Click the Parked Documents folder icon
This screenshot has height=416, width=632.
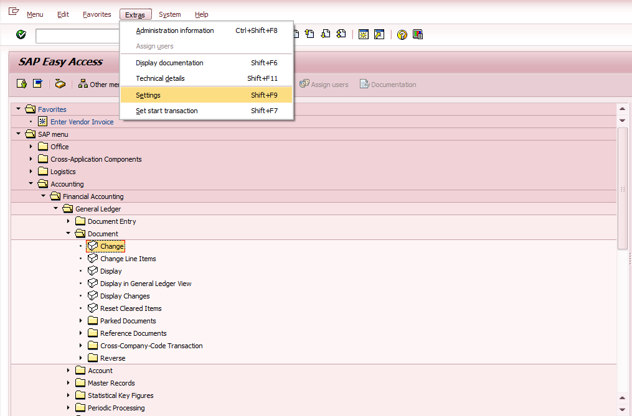click(x=93, y=321)
